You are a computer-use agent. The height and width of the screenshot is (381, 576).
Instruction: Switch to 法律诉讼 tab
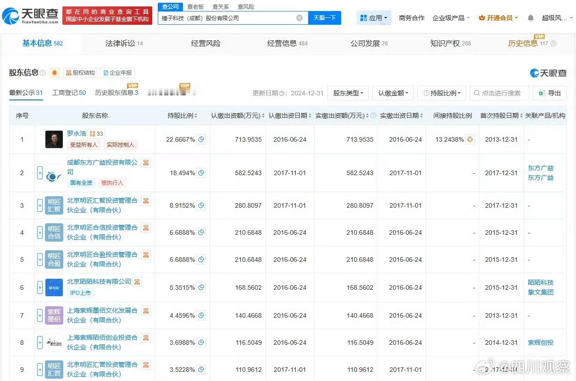124,44
